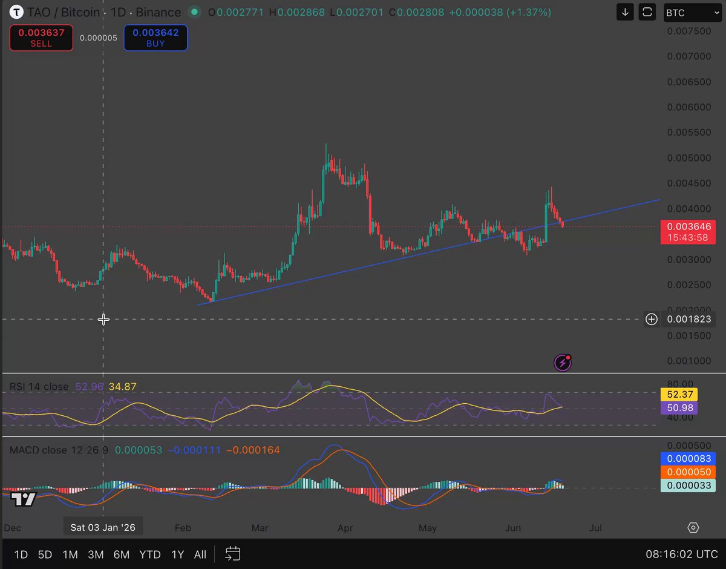The image size is (726, 569).
Task: Click the Sat 03 Jan '26 date label
Action: click(102, 527)
